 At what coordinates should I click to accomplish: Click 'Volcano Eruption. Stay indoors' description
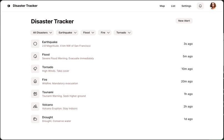coord(60,109)
